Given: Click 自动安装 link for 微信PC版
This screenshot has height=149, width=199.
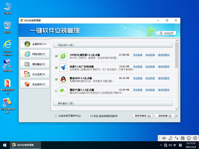Looking at the screenshot, I should pyautogui.click(x=150, y=90).
